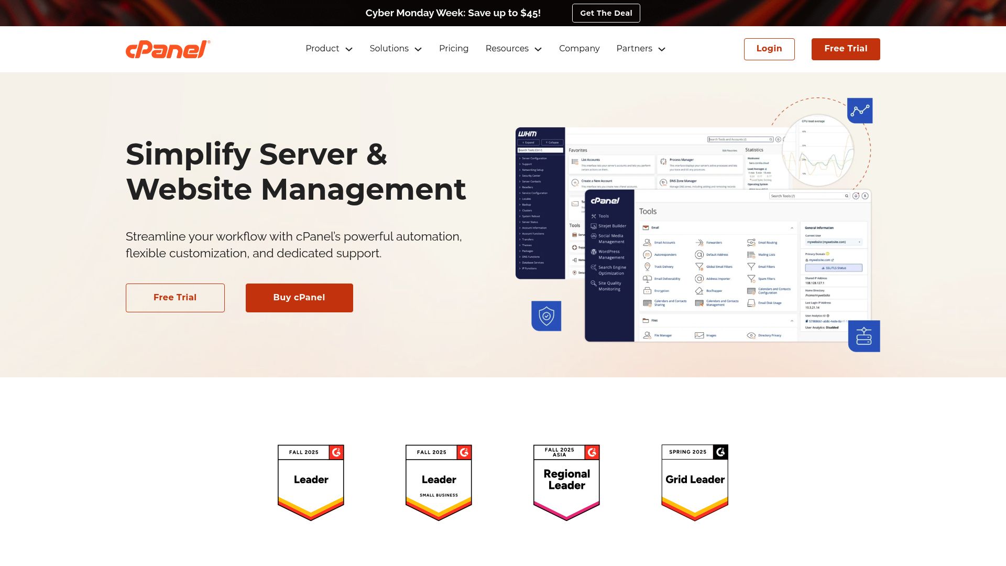This screenshot has height=566, width=1006.
Task: Open the Company menu item
Action: click(x=579, y=49)
